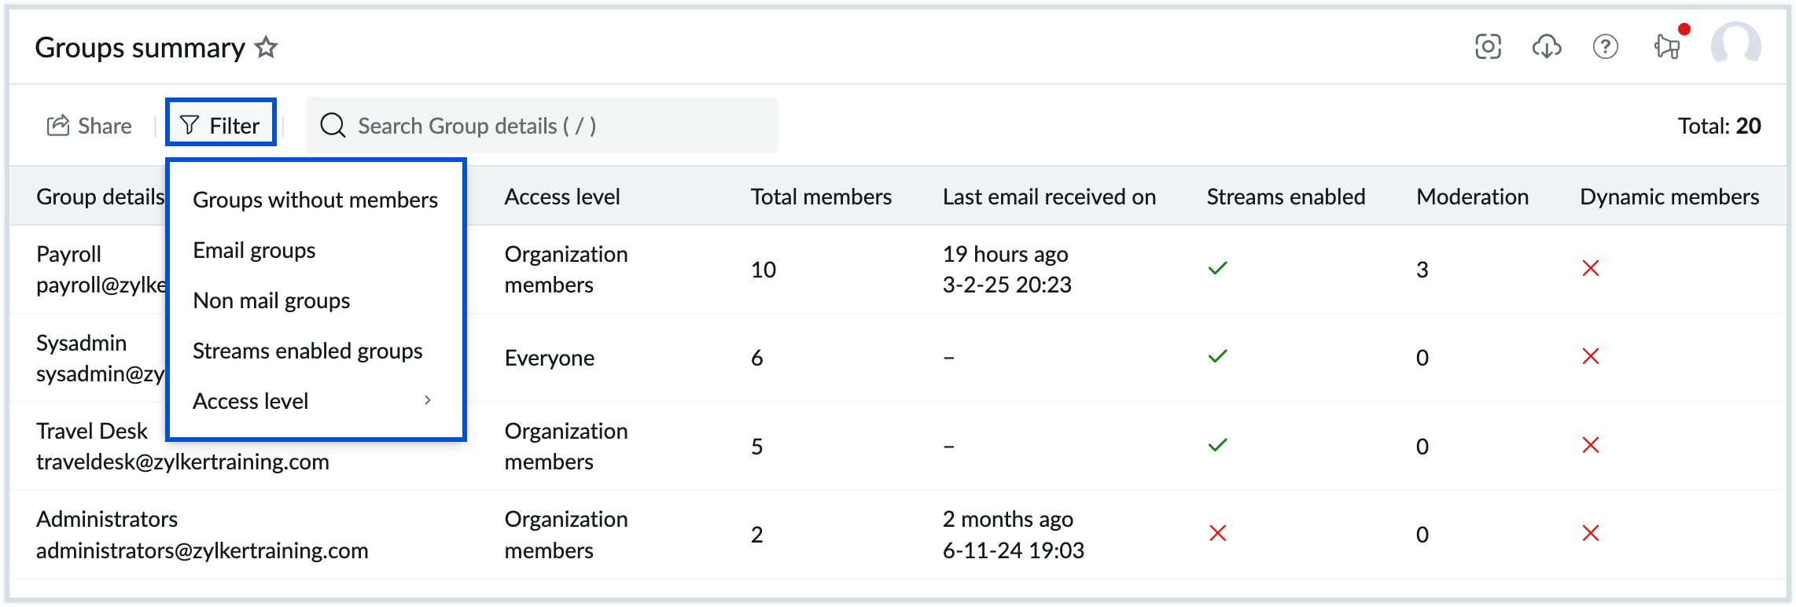The image size is (1796, 607).
Task: Click the Last email received on header
Action: [x=1049, y=197]
